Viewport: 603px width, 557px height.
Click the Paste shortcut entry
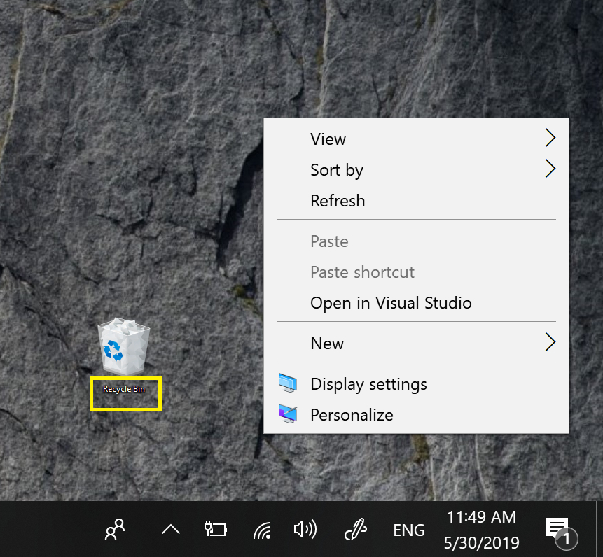(x=416, y=272)
